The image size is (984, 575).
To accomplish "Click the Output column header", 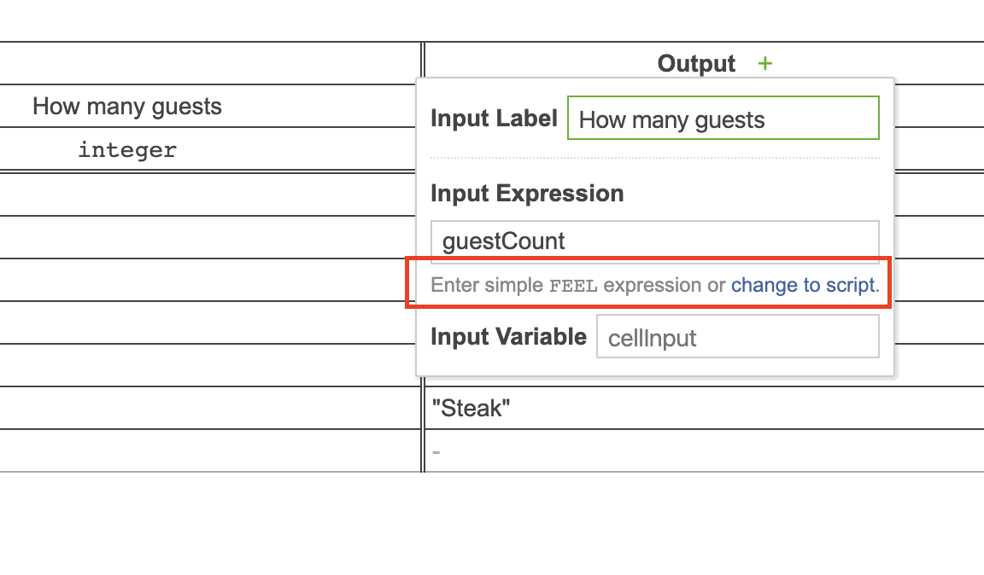I will (695, 63).
